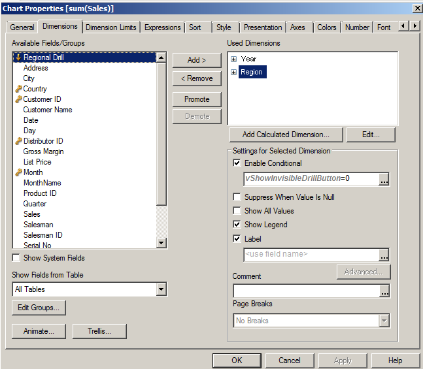Close the Chart Properties dialog
The width and height of the screenshot is (423, 369).
click(417, 8)
